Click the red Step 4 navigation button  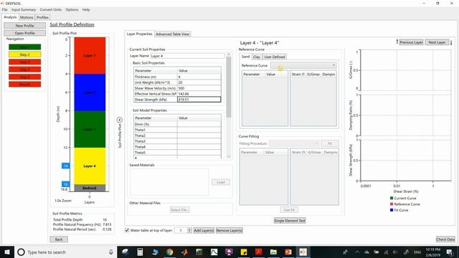click(x=25, y=70)
